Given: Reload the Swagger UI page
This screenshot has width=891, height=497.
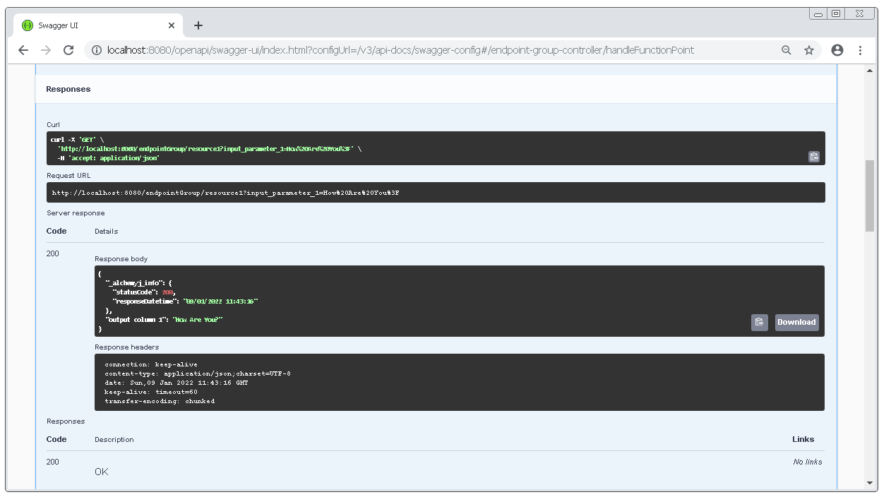Looking at the screenshot, I should pos(68,50).
